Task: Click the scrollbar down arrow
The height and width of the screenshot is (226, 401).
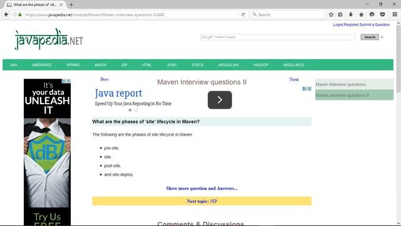Action: coord(398,223)
